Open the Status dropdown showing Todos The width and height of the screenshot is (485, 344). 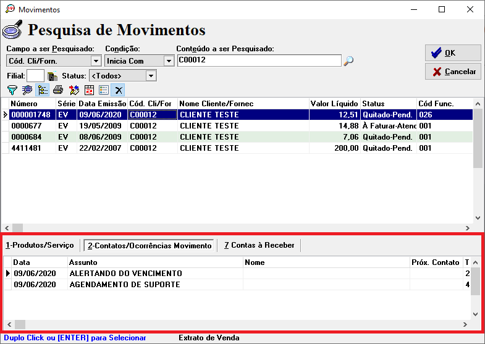pyautogui.click(x=151, y=76)
